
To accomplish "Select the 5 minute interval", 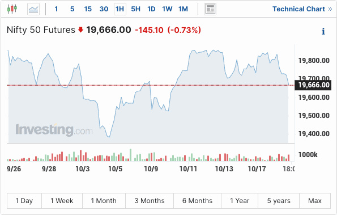I will tap(72, 9).
